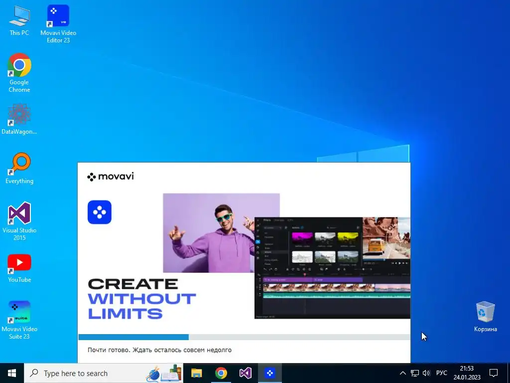
Task: Click the installer progress bar
Action: coord(244,337)
